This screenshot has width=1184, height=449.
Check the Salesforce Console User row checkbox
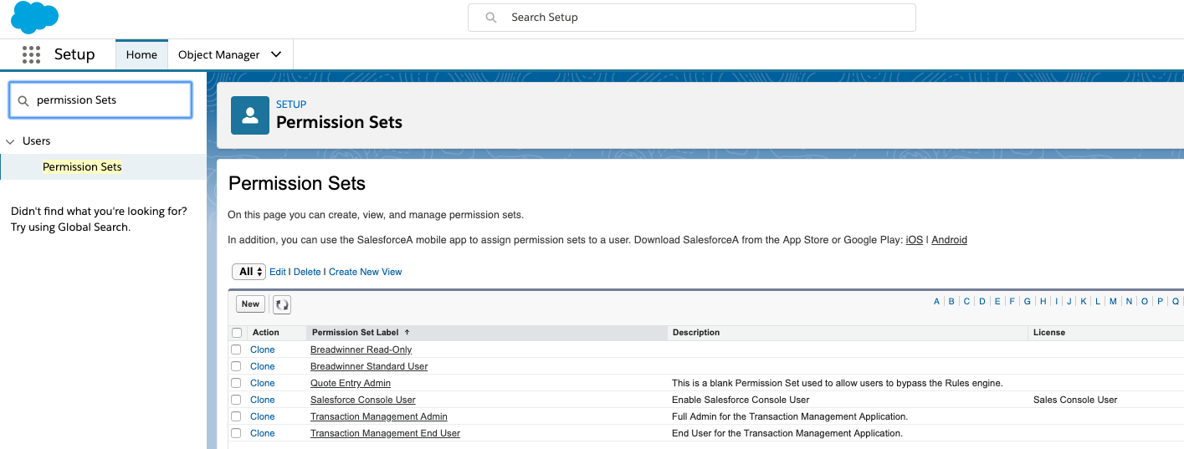pyautogui.click(x=236, y=400)
